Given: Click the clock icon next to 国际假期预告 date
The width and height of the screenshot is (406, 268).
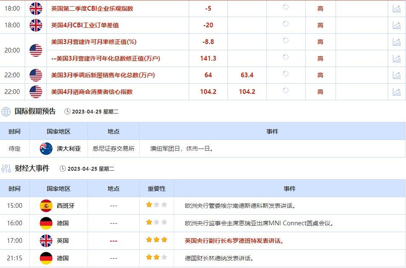Looking at the screenshot, I should (x=67, y=112).
